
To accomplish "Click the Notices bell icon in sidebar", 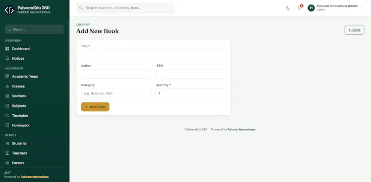I will point(7,58).
